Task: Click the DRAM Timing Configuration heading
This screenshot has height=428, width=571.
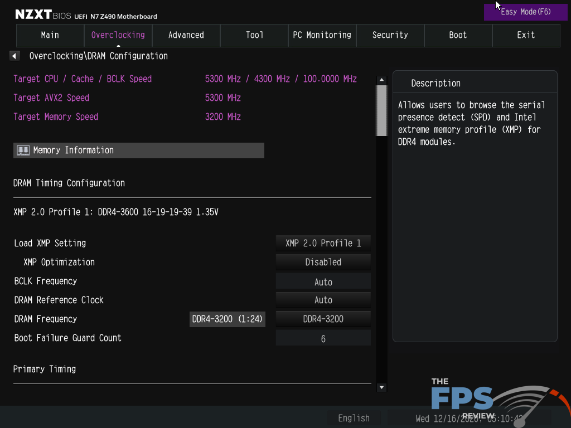Action: (69, 183)
